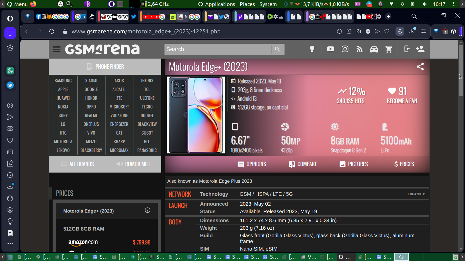
Task: Click the $799.99 price link
Action: (142, 242)
